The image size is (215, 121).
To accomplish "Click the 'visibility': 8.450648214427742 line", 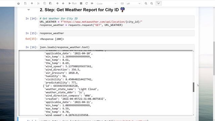I will point(69,79).
